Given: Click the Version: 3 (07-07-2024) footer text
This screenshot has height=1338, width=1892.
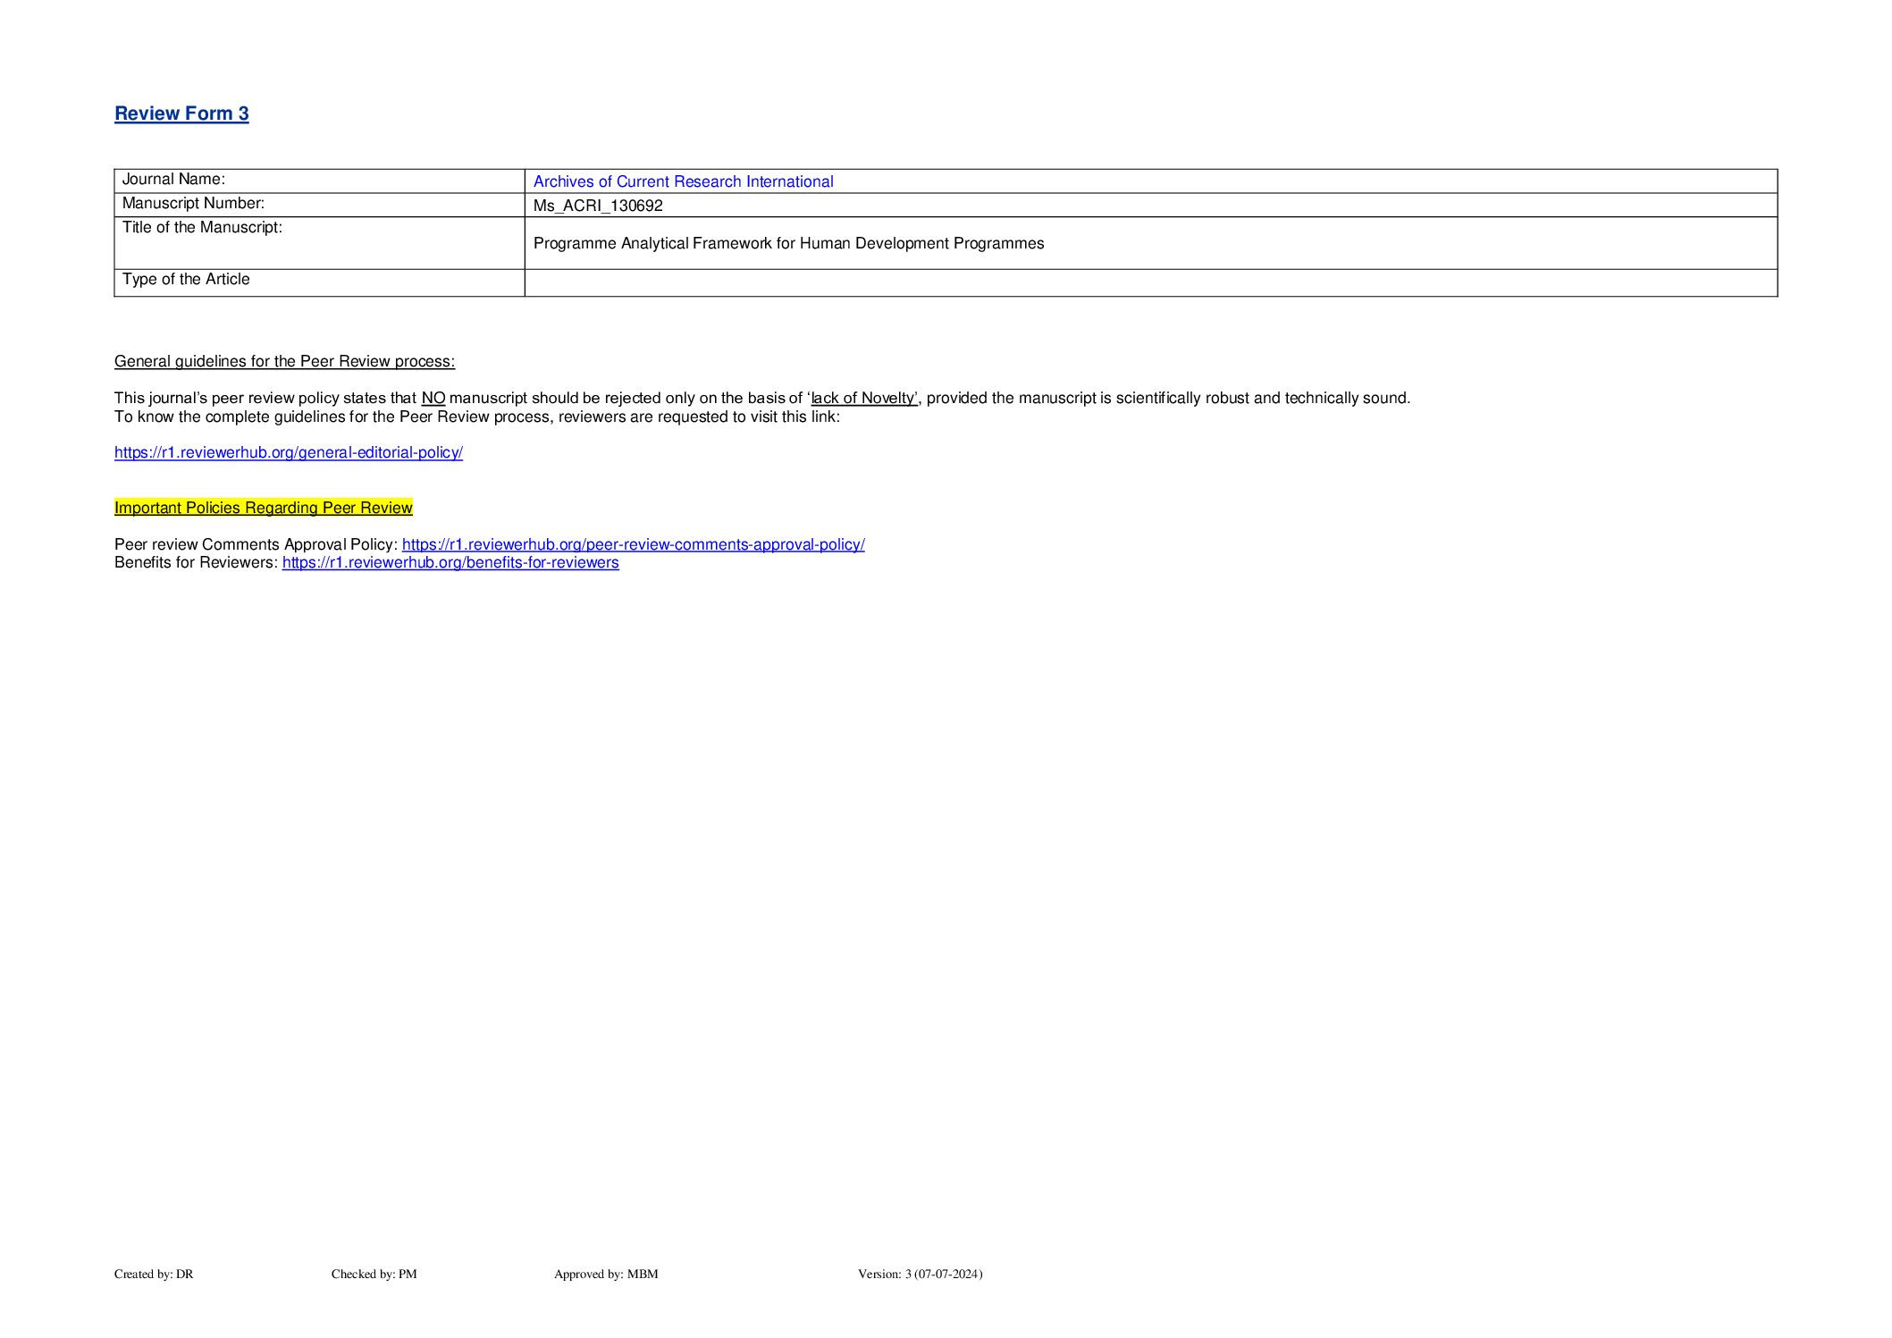Looking at the screenshot, I should click(x=920, y=1274).
